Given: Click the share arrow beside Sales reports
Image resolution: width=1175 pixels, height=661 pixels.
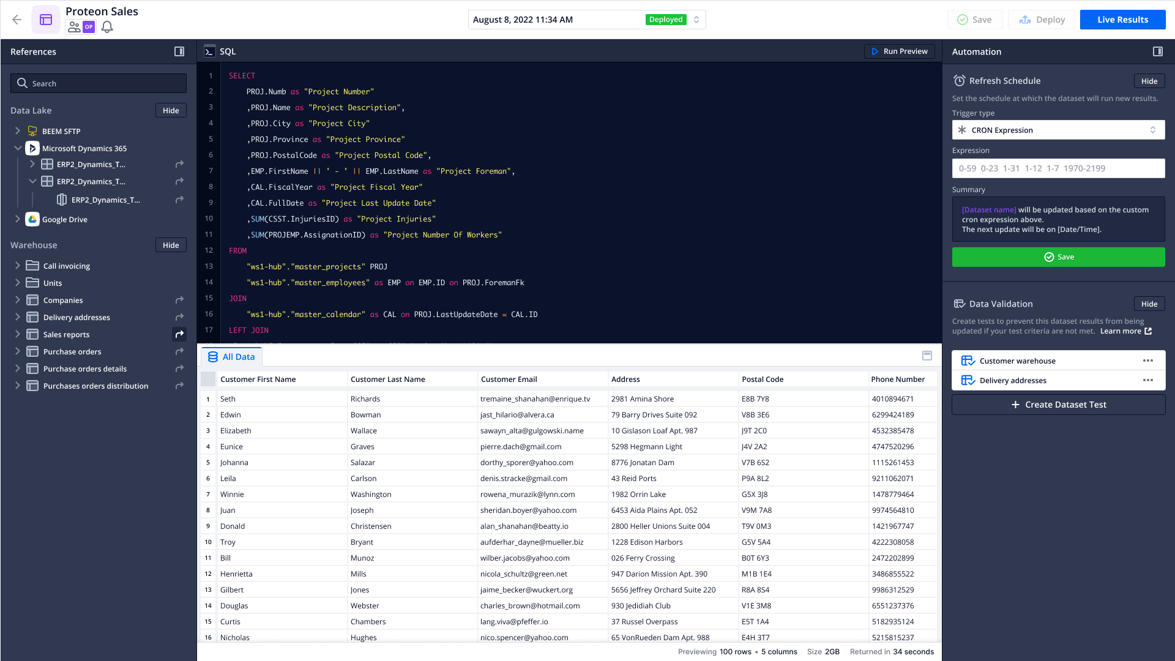Looking at the screenshot, I should click(x=179, y=334).
